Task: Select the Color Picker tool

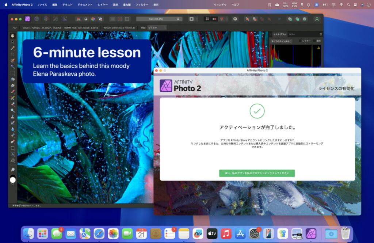Action: coord(12,48)
